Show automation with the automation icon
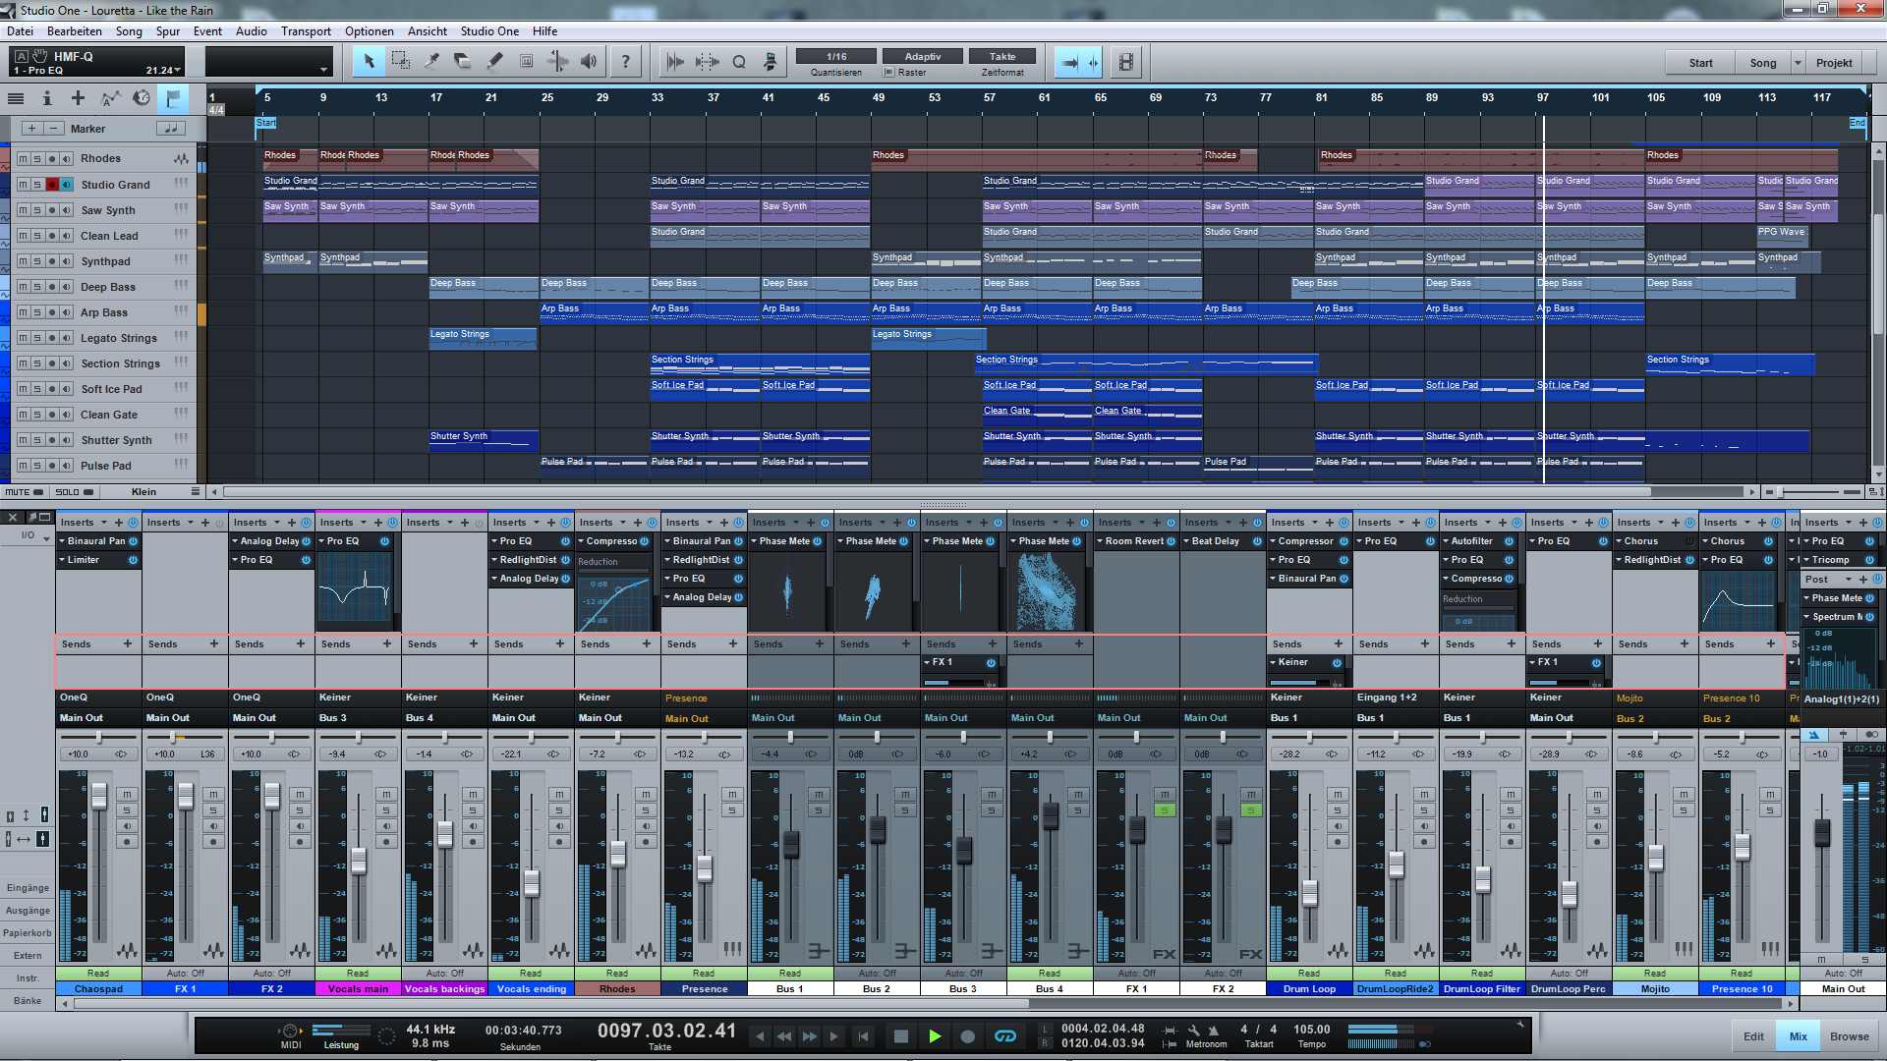 tap(110, 98)
